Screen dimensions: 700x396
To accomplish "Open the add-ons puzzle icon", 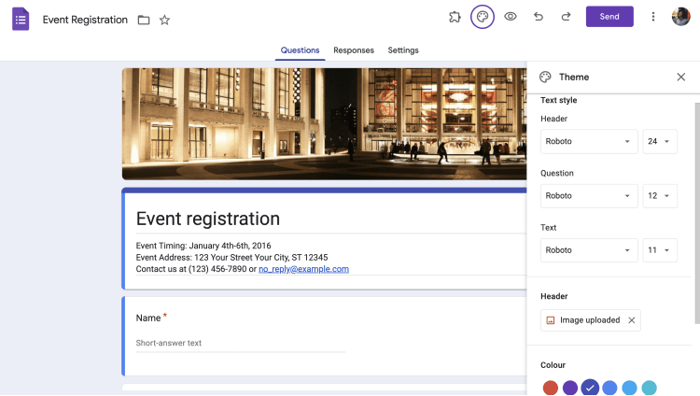I will pyautogui.click(x=455, y=17).
